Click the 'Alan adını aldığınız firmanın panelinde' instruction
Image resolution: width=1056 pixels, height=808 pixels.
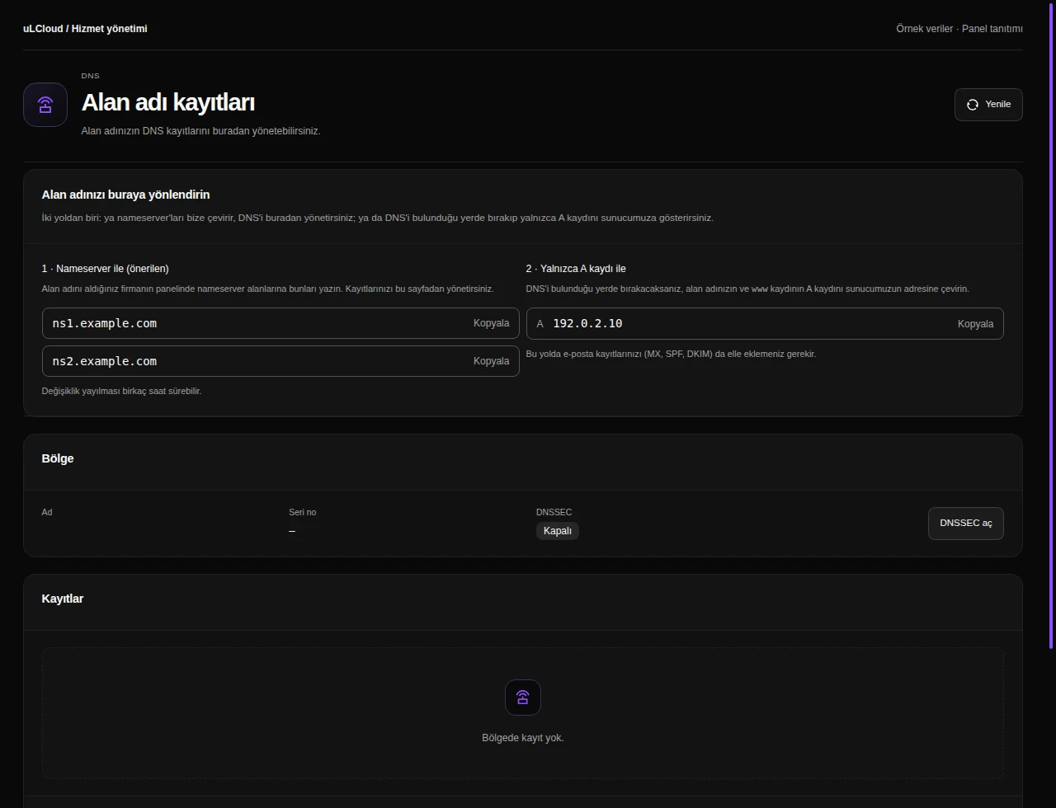pos(267,289)
